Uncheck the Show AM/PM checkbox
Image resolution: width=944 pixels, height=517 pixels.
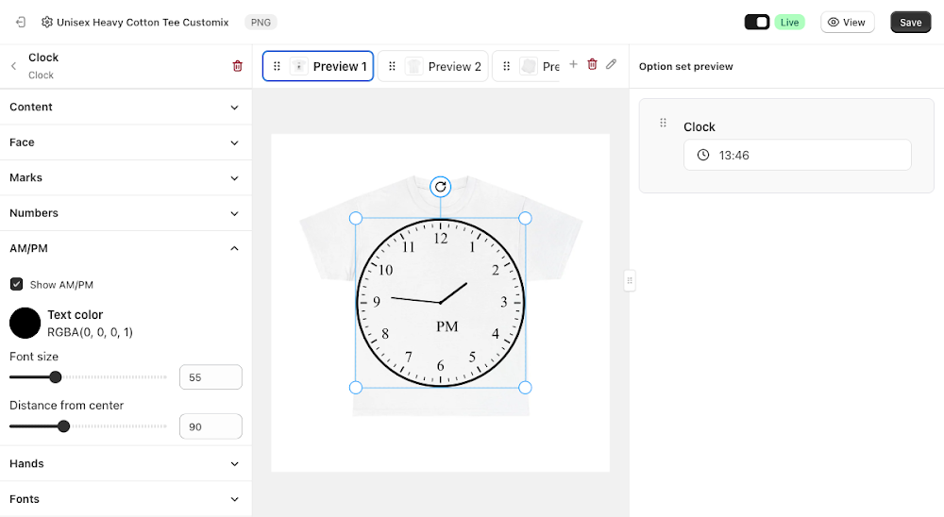[x=16, y=284]
